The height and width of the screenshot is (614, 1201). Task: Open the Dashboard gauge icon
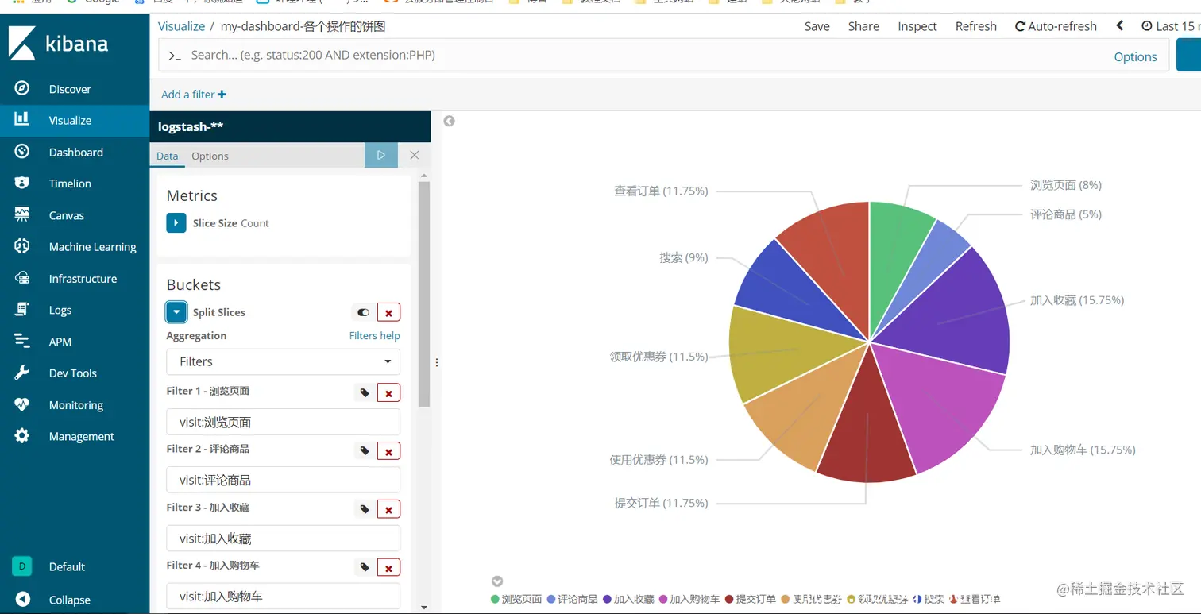(x=22, y=151)
